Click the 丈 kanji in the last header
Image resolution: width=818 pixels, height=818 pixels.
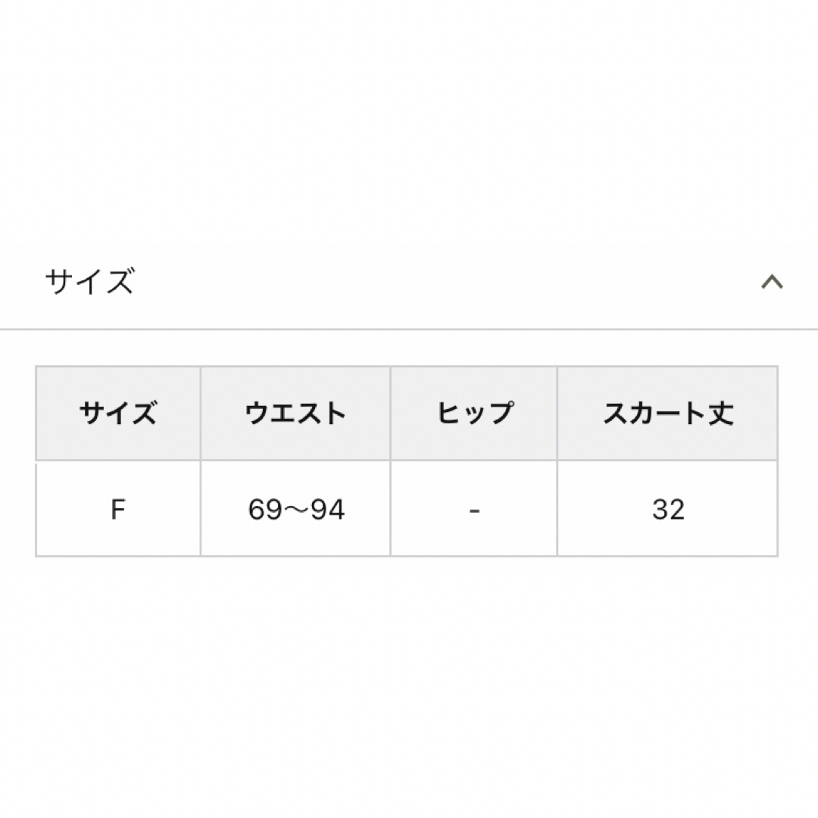[720, 414]
